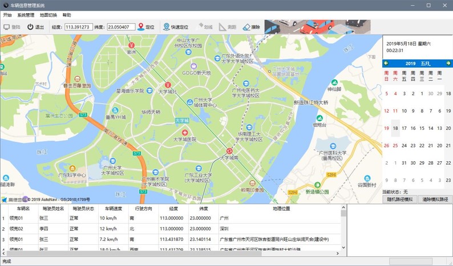Select the 测距 distance measuring tool

tap(228, 27)
